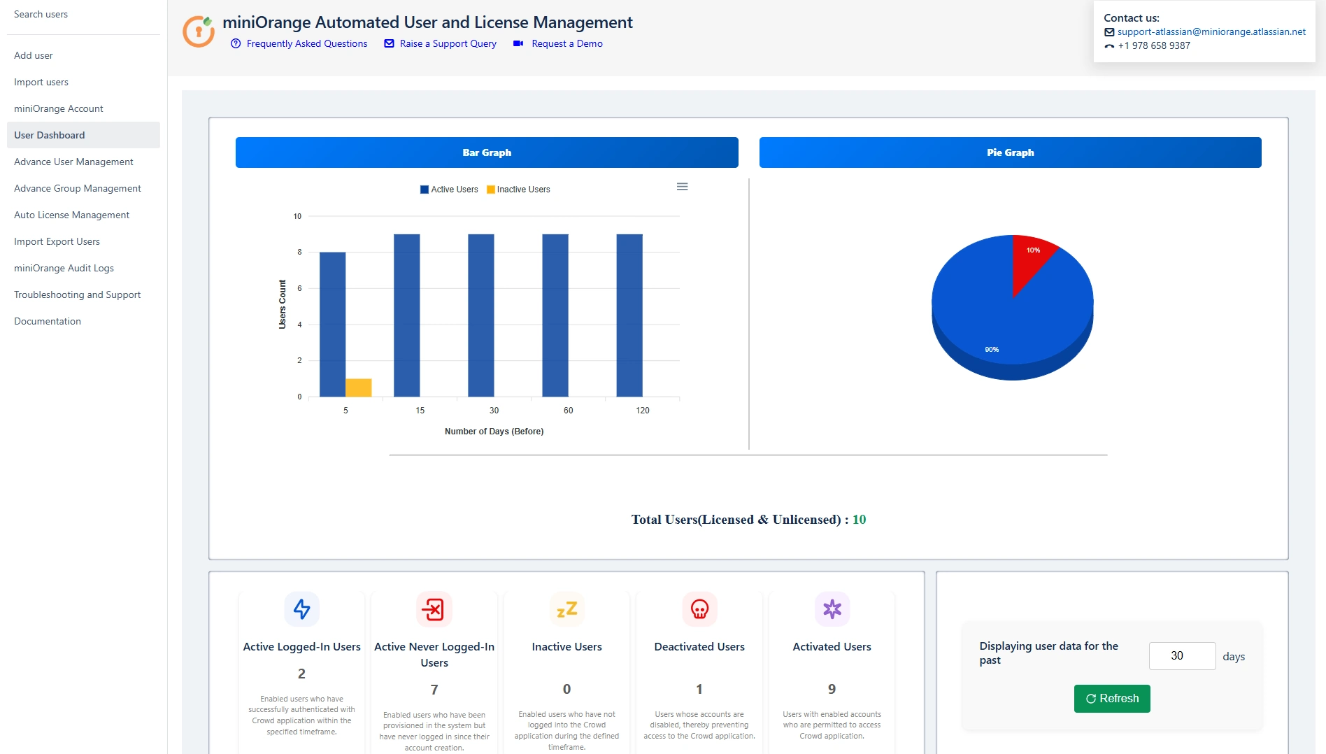The width and height of the screenshot is (1326, 754).
Task: Click the blue bar at 60 days
Action: (555, 315)
